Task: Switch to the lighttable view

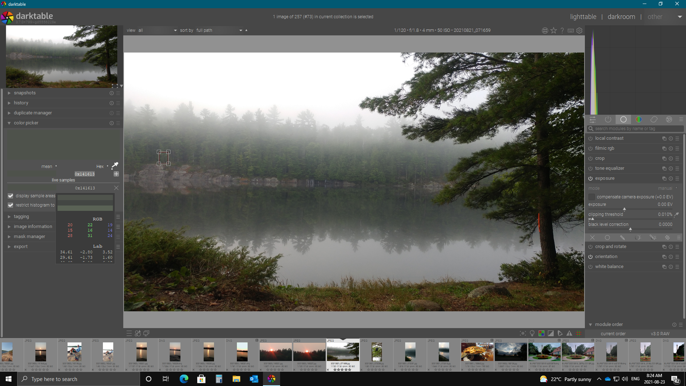Action: (x=583, y=17)
